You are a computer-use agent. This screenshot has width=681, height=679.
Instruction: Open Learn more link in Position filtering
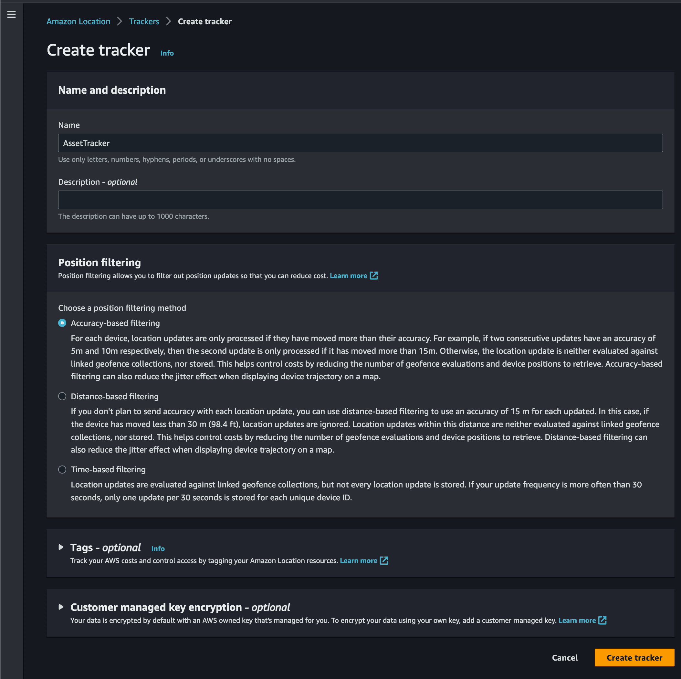(348, 276)
